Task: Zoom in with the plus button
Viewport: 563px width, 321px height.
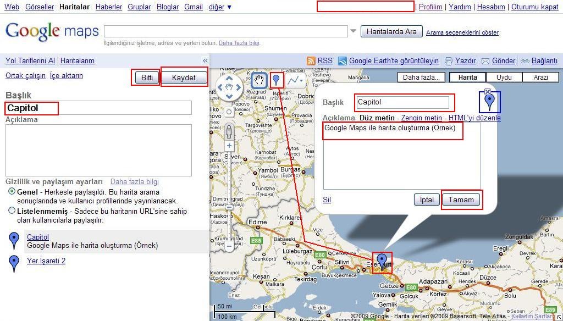Action: point(229,146)
